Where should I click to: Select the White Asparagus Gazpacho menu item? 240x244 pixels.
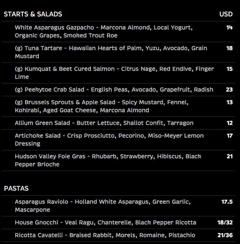coord(118,31)
